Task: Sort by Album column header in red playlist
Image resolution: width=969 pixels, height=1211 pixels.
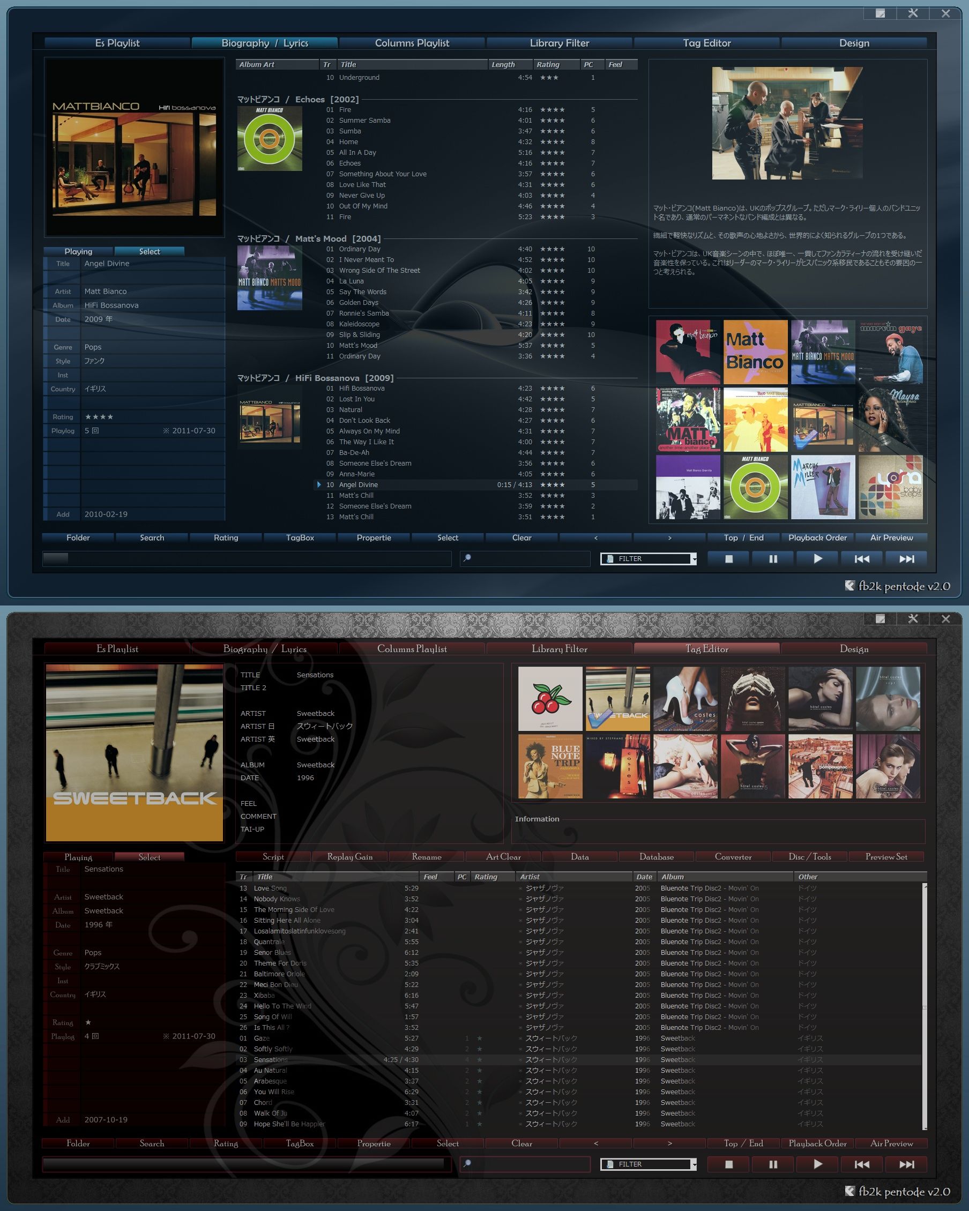Action: [725, 877]
